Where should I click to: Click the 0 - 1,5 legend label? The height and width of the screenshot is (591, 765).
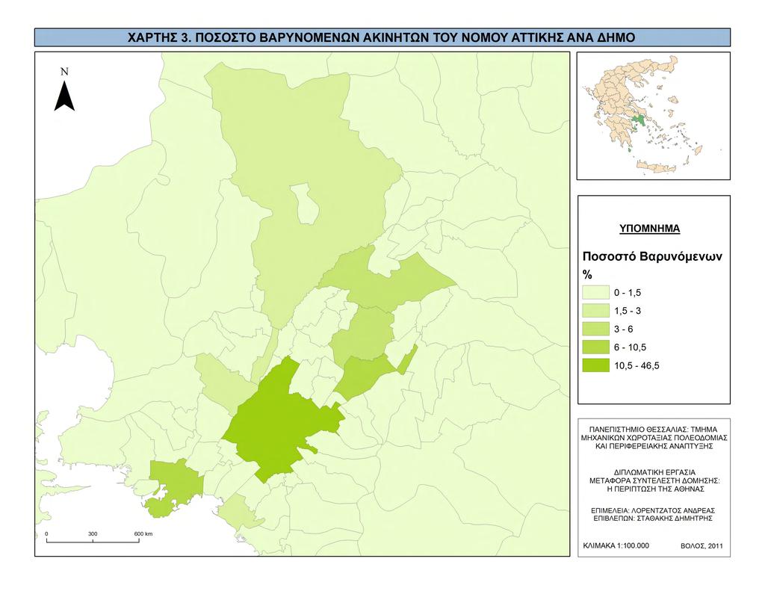628,293
